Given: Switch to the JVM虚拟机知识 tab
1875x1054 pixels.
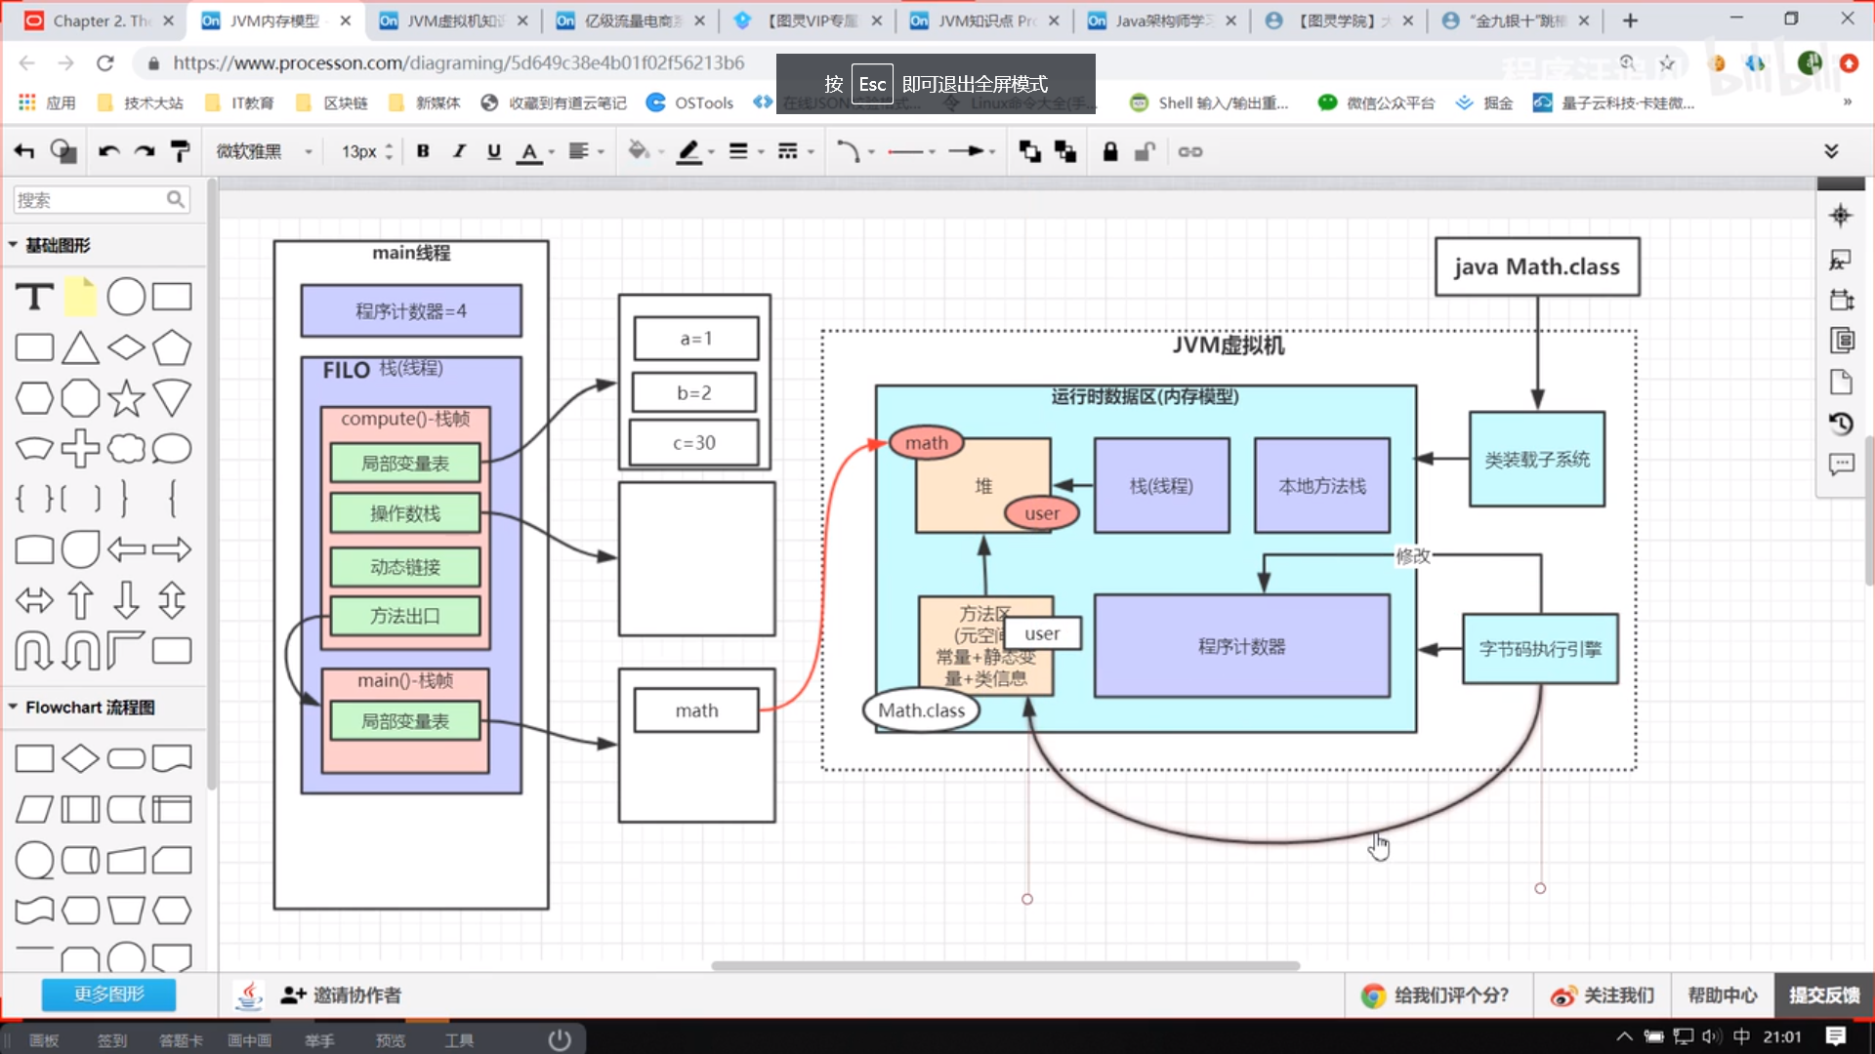Looking at the screenshot, I should click(x=454, y=20).
